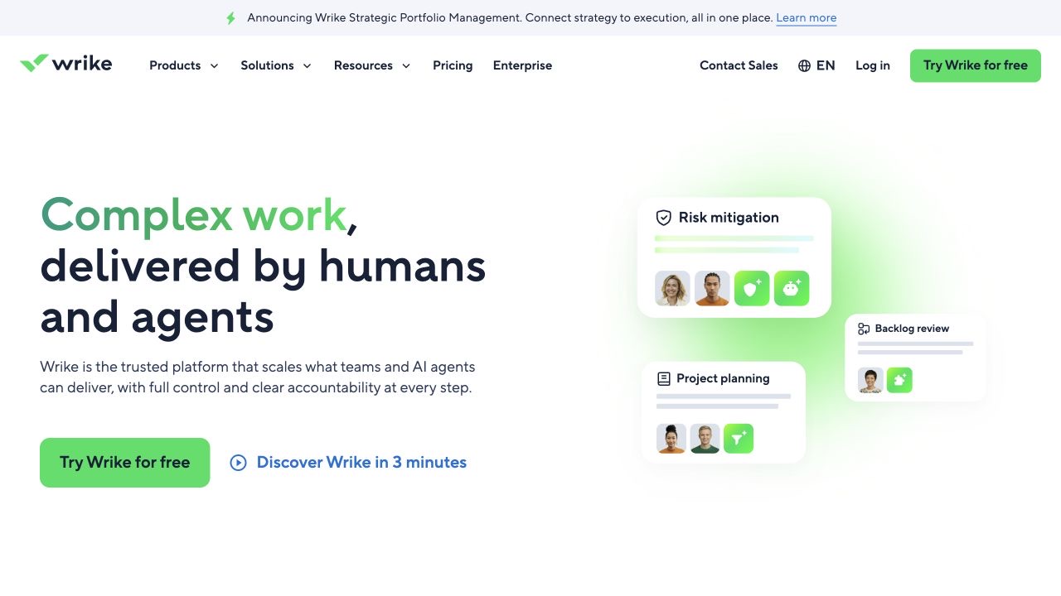Click the green shield agent icon in Risk mitigation
The image size is (1061, 596).
(x=752, y=289)
